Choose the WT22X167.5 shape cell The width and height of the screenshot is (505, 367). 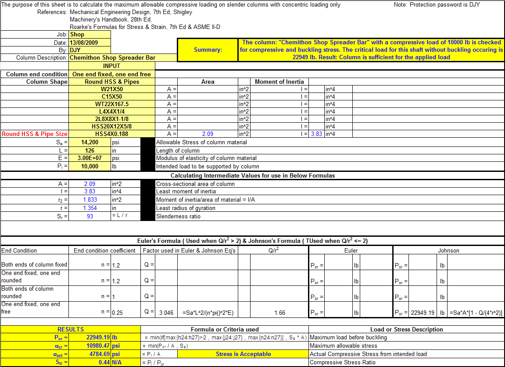pos(111,104)
